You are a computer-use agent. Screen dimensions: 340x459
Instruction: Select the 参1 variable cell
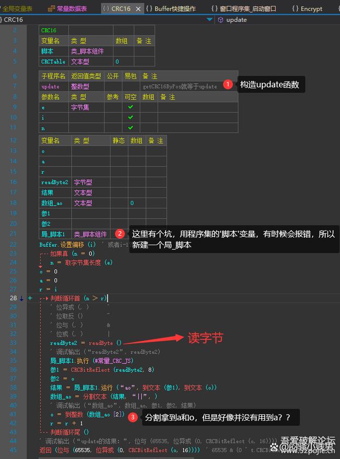tap(55, 213)
